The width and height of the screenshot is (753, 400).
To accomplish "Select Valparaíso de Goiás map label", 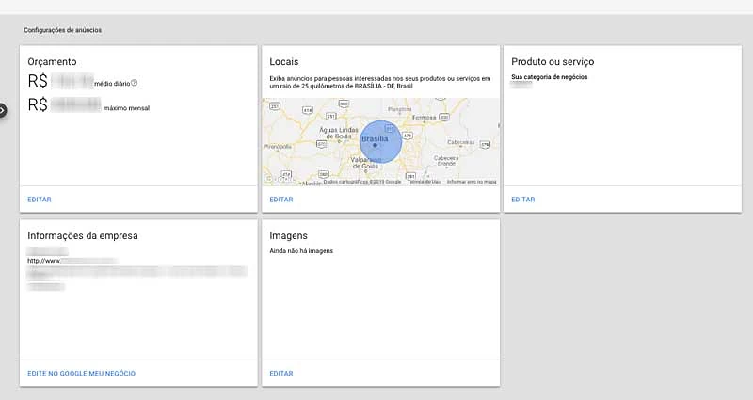I will [366, 163].
